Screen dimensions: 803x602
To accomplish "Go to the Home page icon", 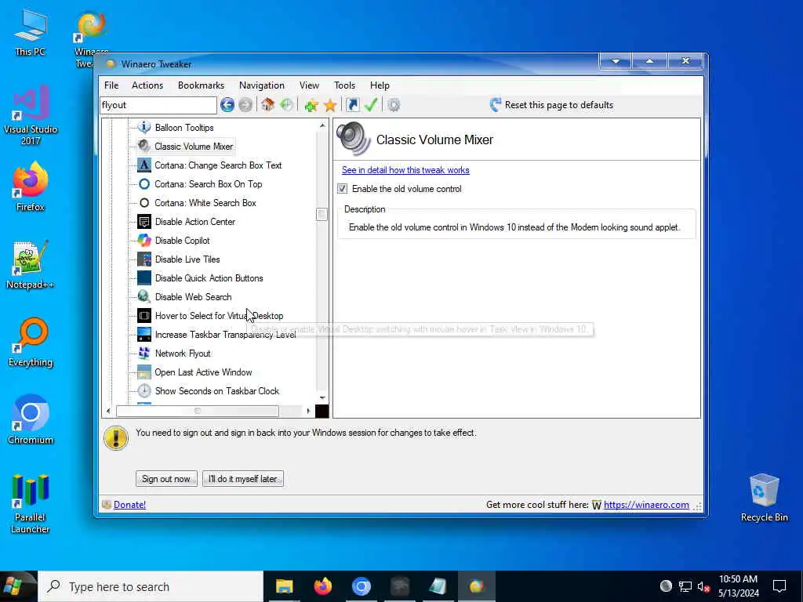I will (267, 105).
